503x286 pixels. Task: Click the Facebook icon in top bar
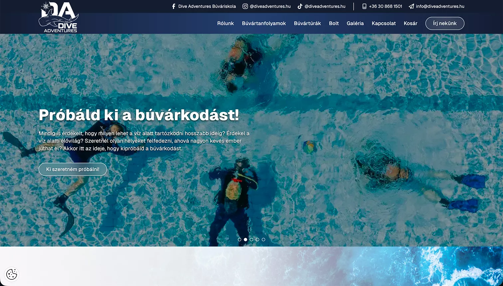click(174, 6)
